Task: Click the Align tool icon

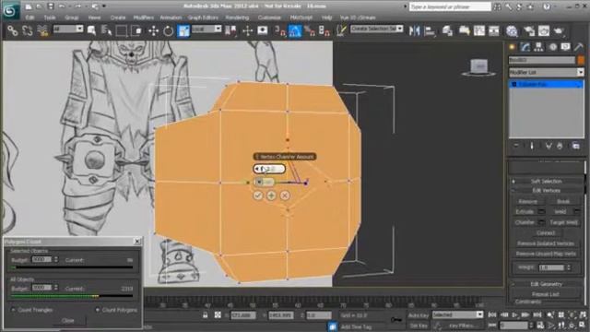Action: [430, 30]
